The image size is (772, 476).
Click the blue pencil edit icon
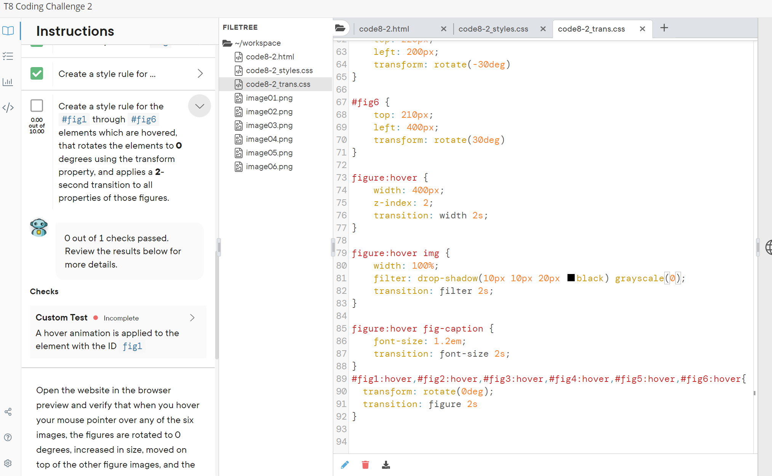coord(345,465)
